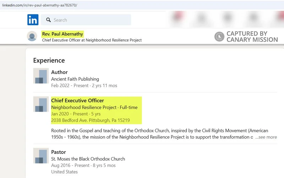The image size is (284, 178).
Task: Click the search magnifier icon
Action: click(x=48, y=20)
